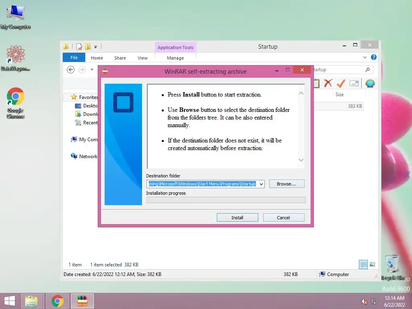Image resolution: width=412 pixels, height=309 pixels.
Task: Click the Install button
Action: pos(237,218)
